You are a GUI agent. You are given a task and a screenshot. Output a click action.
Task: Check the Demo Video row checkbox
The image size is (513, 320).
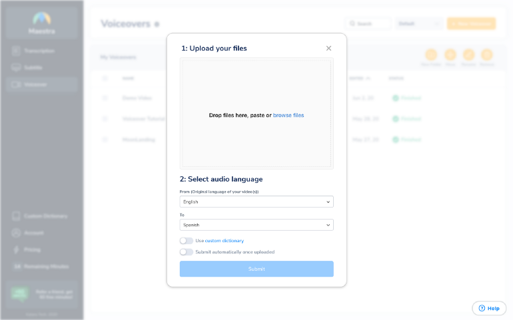[x=105, y=98]
